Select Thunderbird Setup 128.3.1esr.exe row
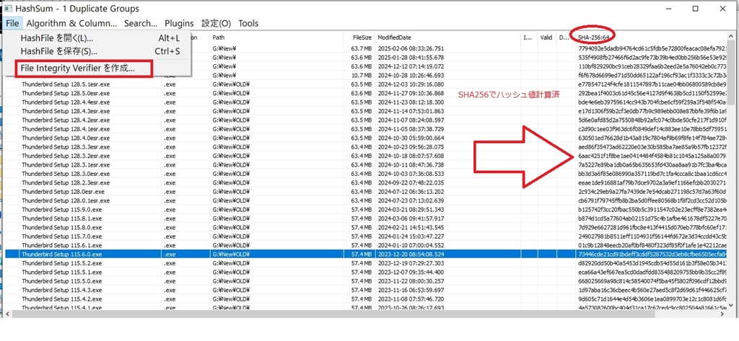The height and width of the screenshot is (341, 739). coord(367,165)
